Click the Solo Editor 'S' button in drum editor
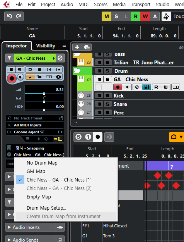The height and width of the screenshot is (242, 184). (78, 137)
